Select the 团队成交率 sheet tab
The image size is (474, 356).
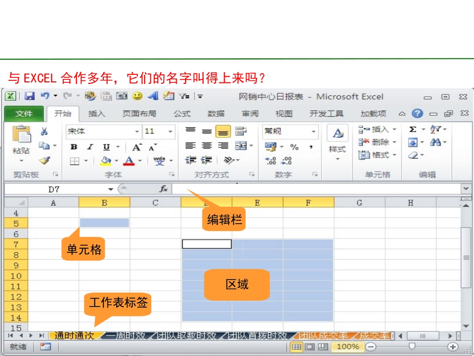coord(323,336)
